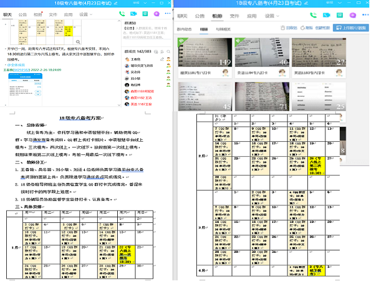
Task: Switch to 聊天 tab in left window
Action: pyautogui.click(x=7, y=14)
